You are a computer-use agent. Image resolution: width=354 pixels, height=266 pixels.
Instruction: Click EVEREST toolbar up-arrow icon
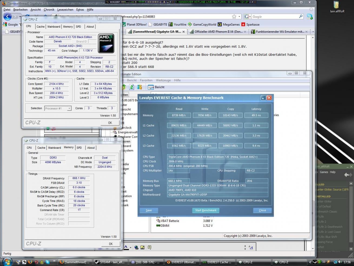point(124,87)
